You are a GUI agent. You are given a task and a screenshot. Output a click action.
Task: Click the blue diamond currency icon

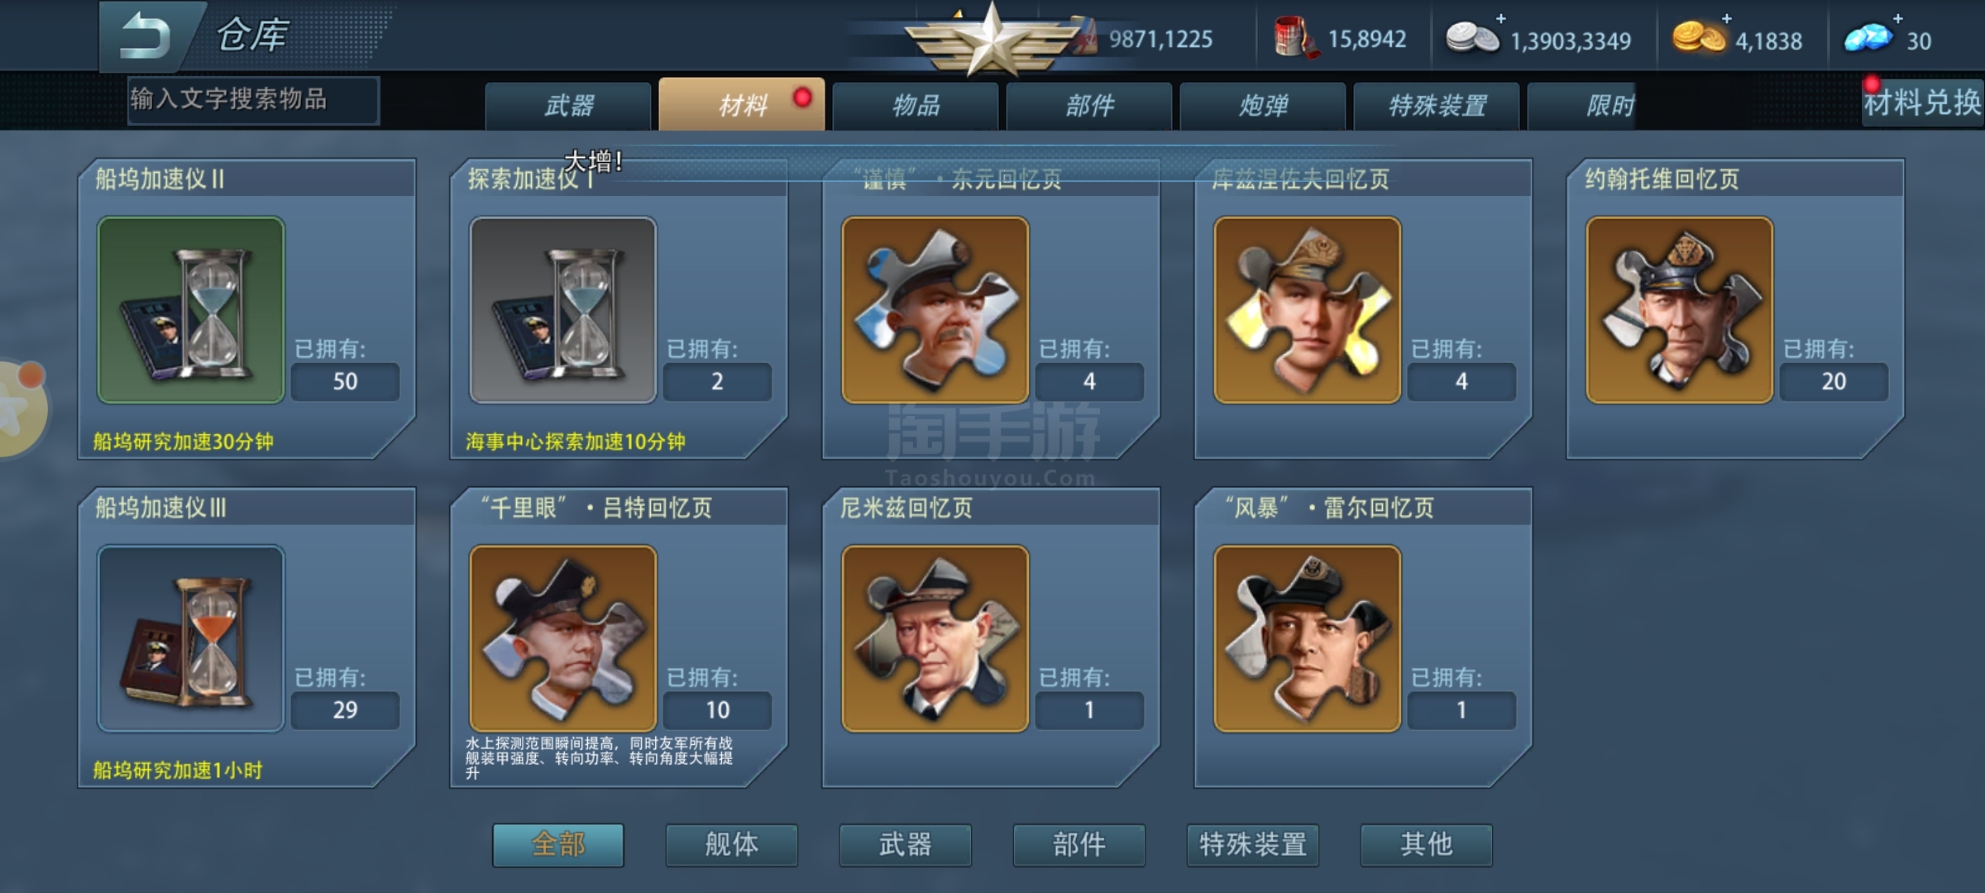[x=1868, y=38]
